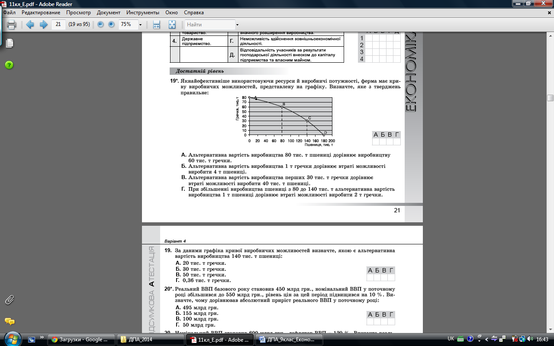Click the zoom out minus button
This screenshot has width=554, height=346.
100,25
